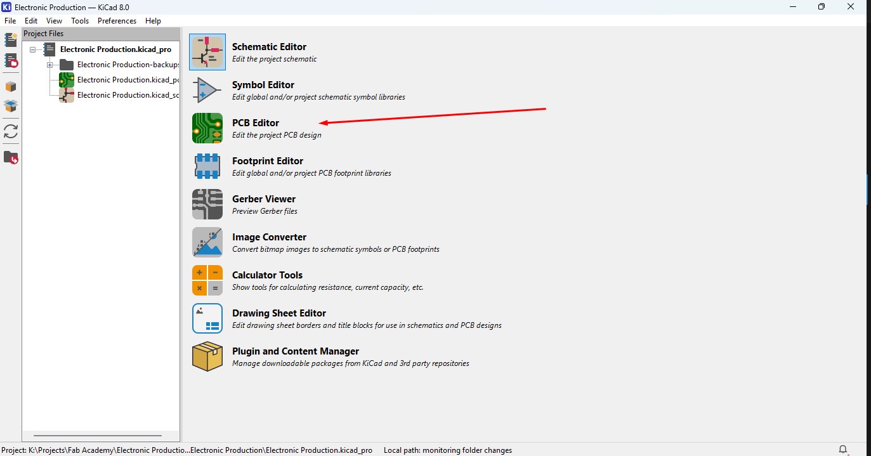Click 'Edit global and/or project schematic symbol libraries'
Image resolution: width=871 pixels, height=456 pixels.
click(x=318, y=97)
